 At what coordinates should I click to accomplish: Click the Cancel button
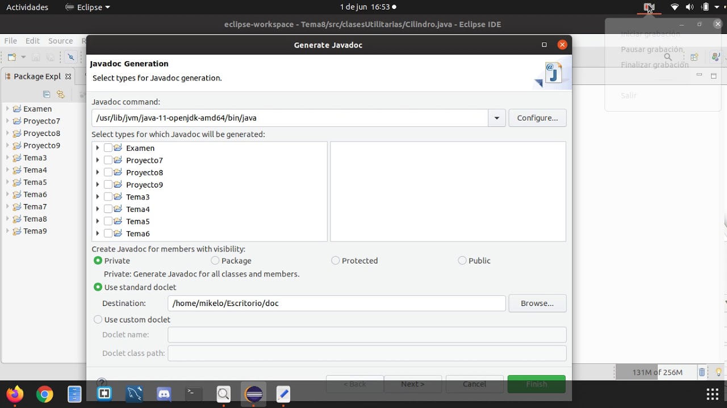474,384
